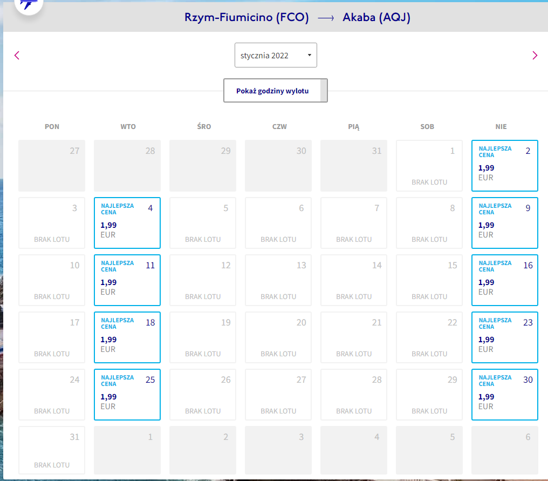Viewport: 548px width, 481px height.
Task: Click the Akaba (AQJ) destination text
Action: tap(376, 17)
